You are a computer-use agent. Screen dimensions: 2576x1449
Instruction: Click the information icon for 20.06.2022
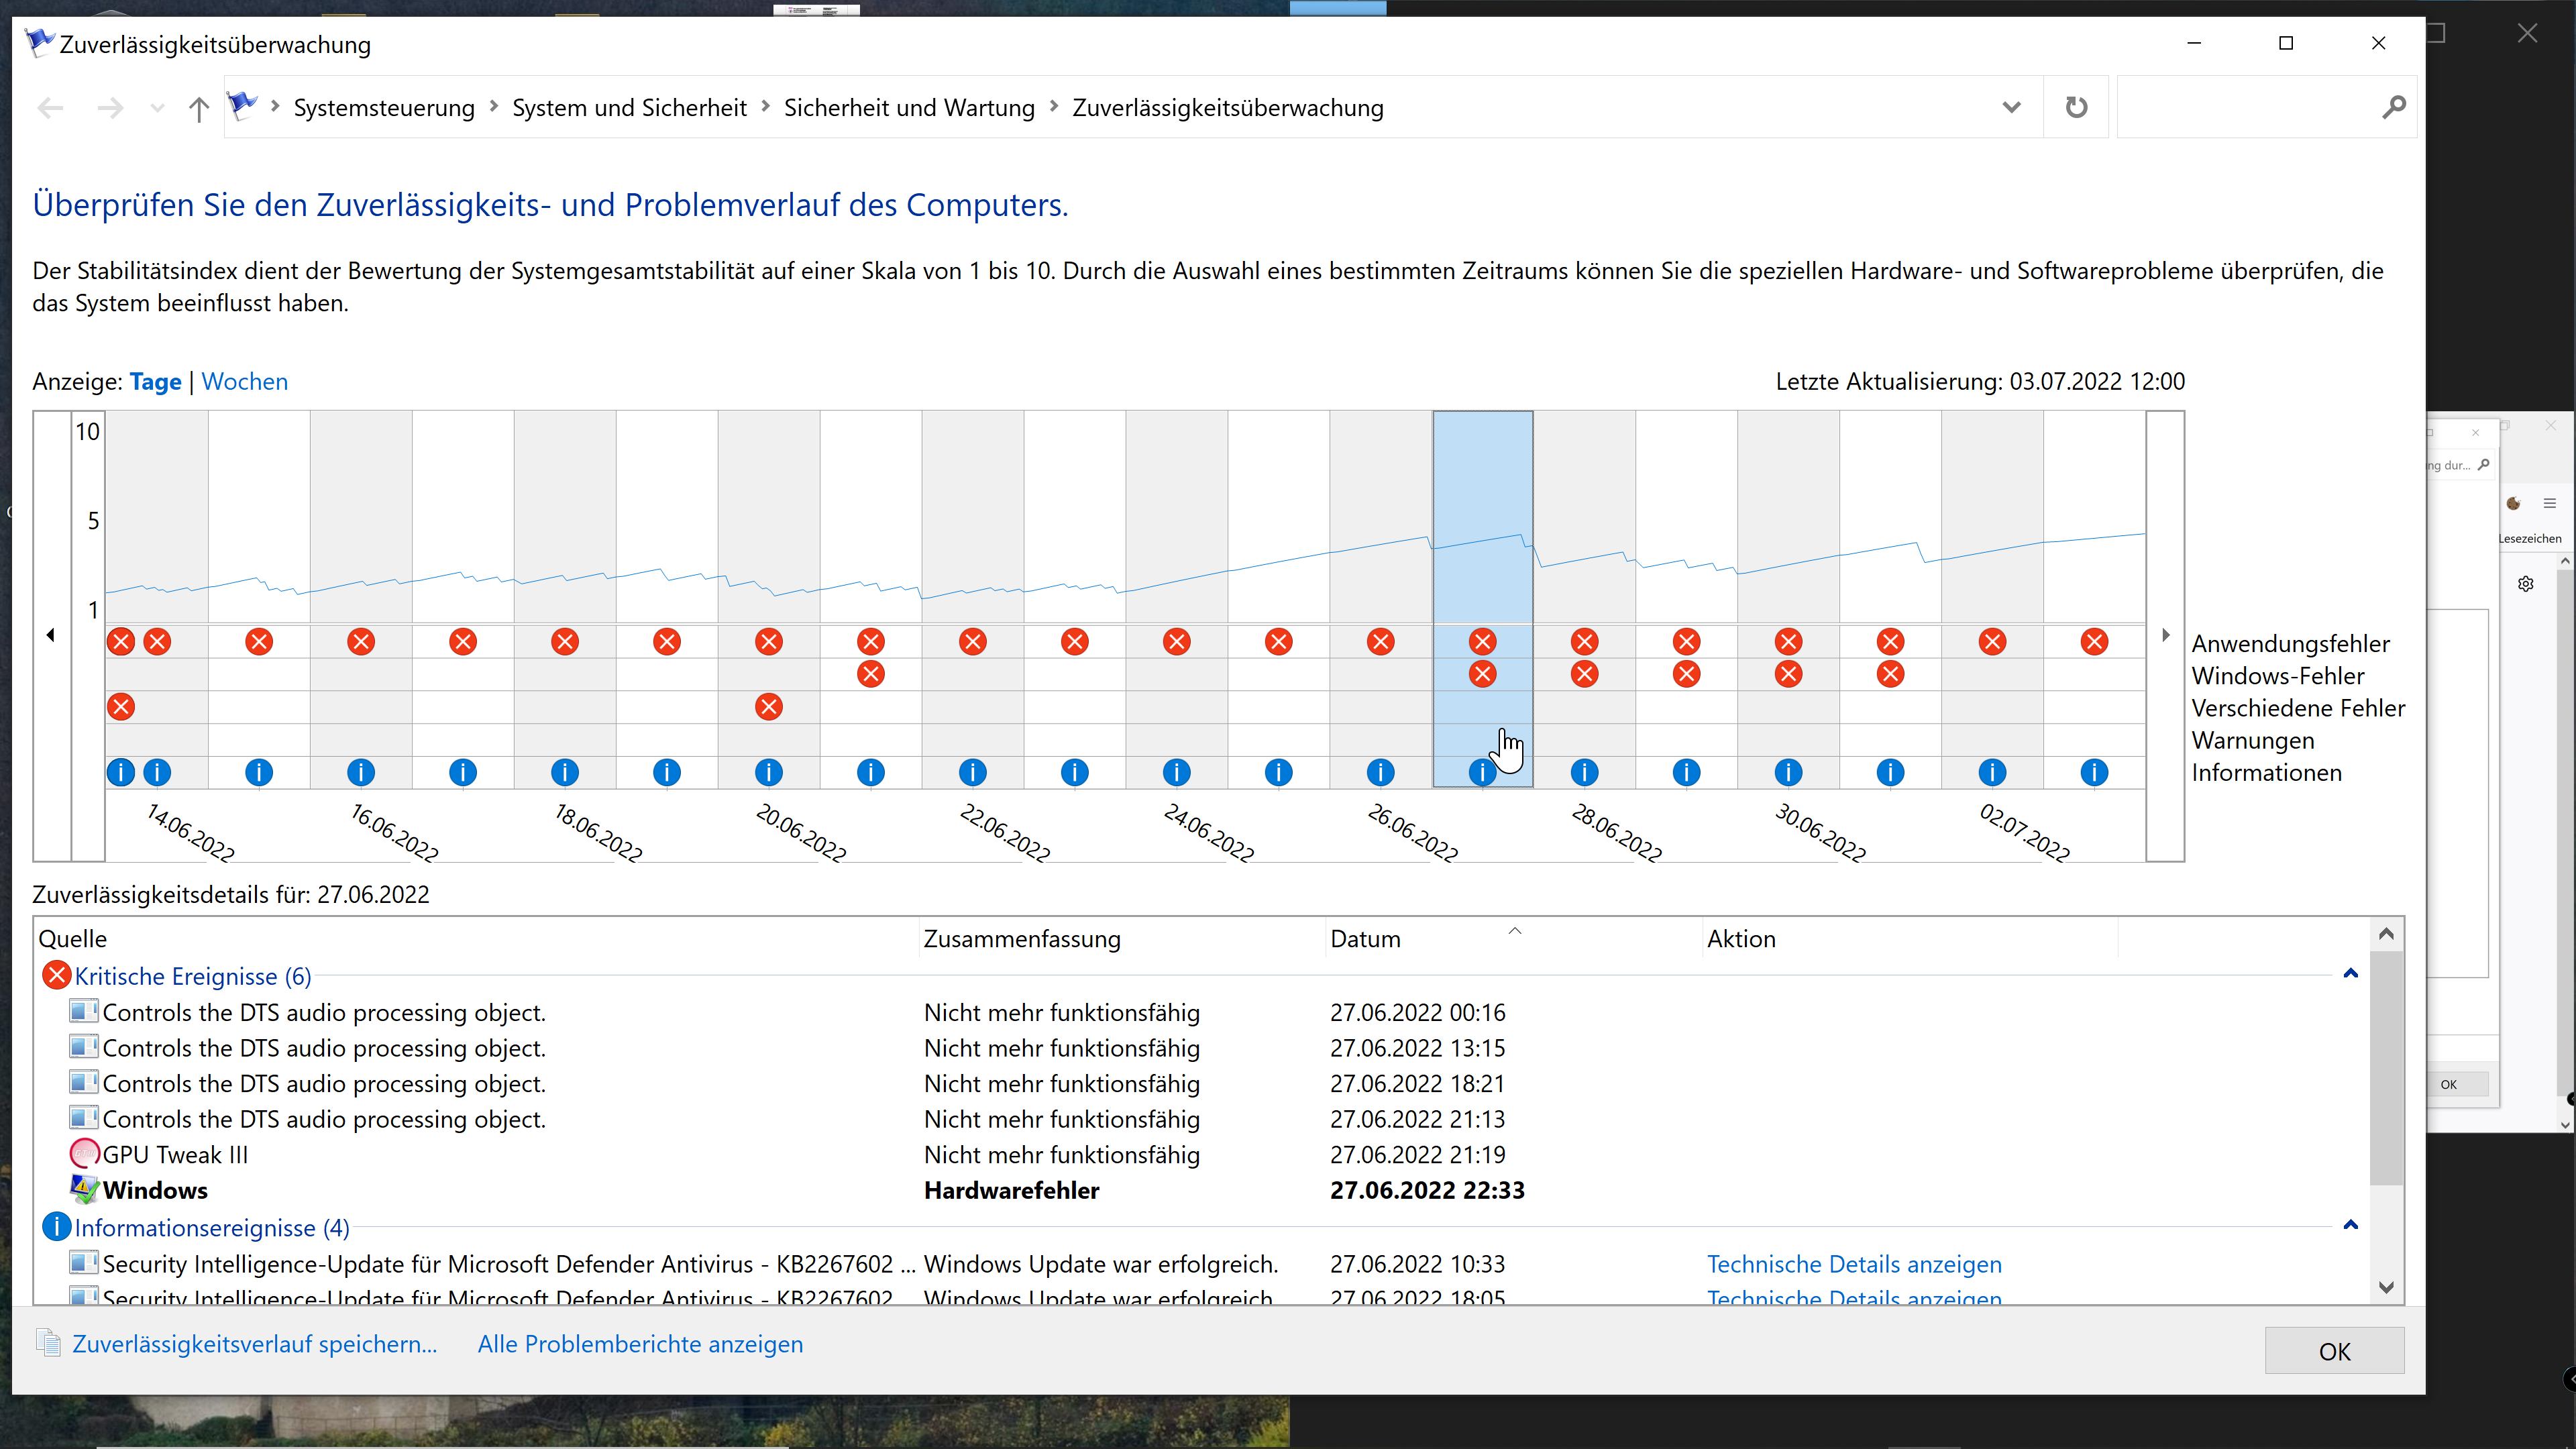click(x=768, y=772)
